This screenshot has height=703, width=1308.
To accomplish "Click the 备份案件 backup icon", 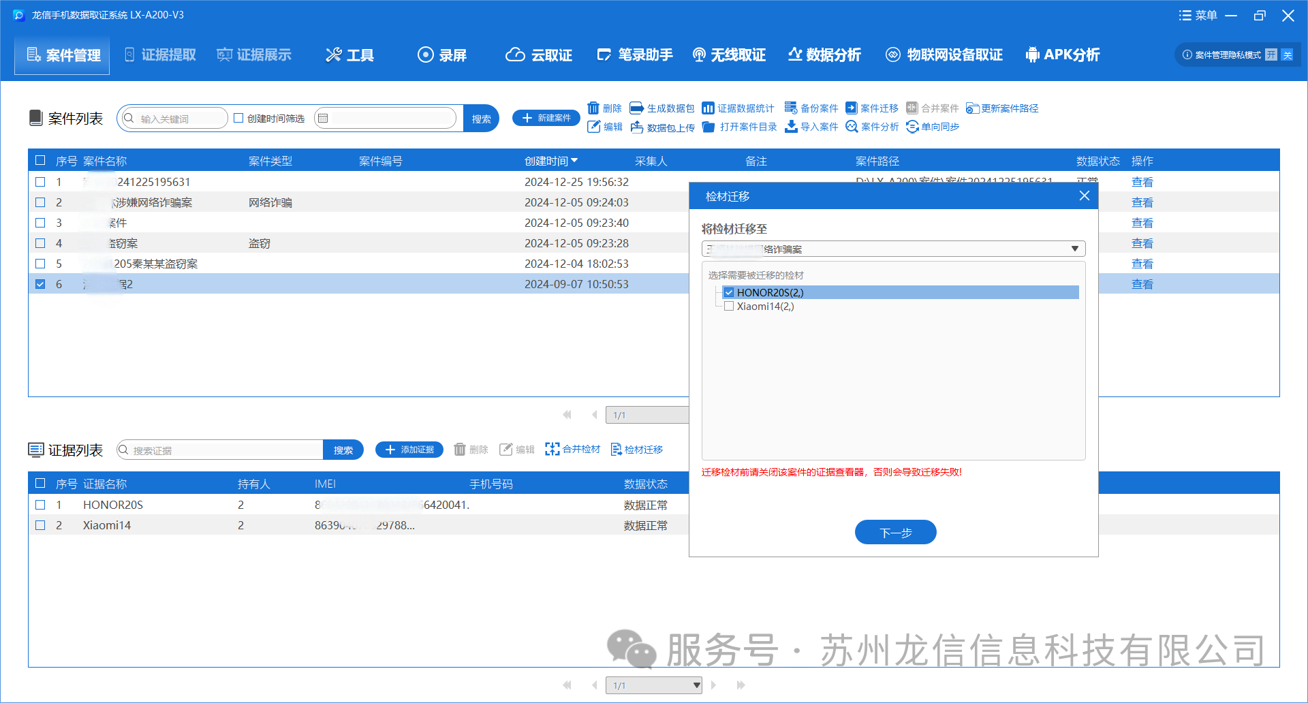I will (x=790, y=108).
